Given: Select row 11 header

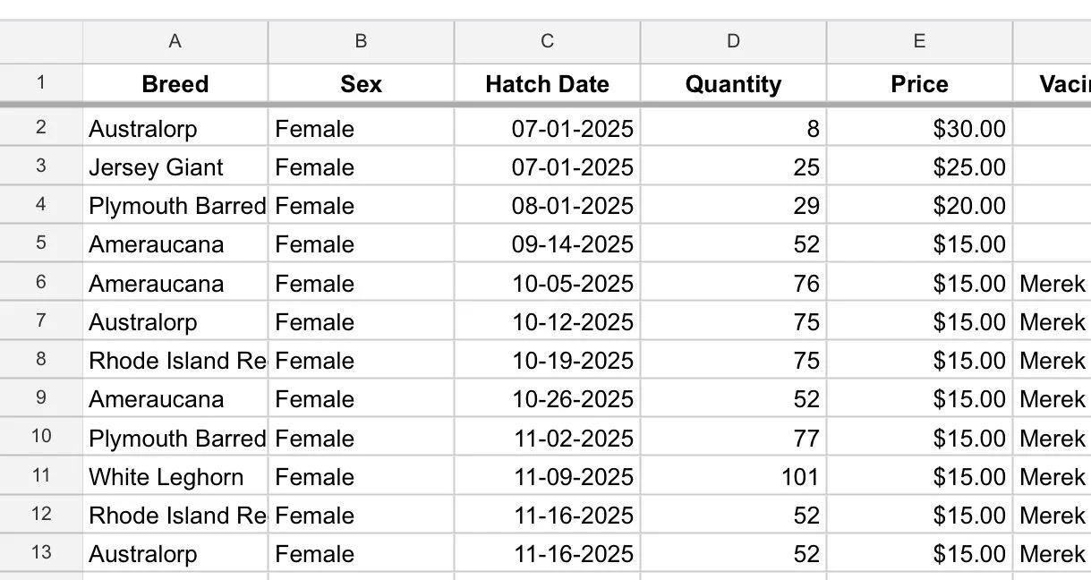Looking at the screenshot, I should click(x=41, y=476).
